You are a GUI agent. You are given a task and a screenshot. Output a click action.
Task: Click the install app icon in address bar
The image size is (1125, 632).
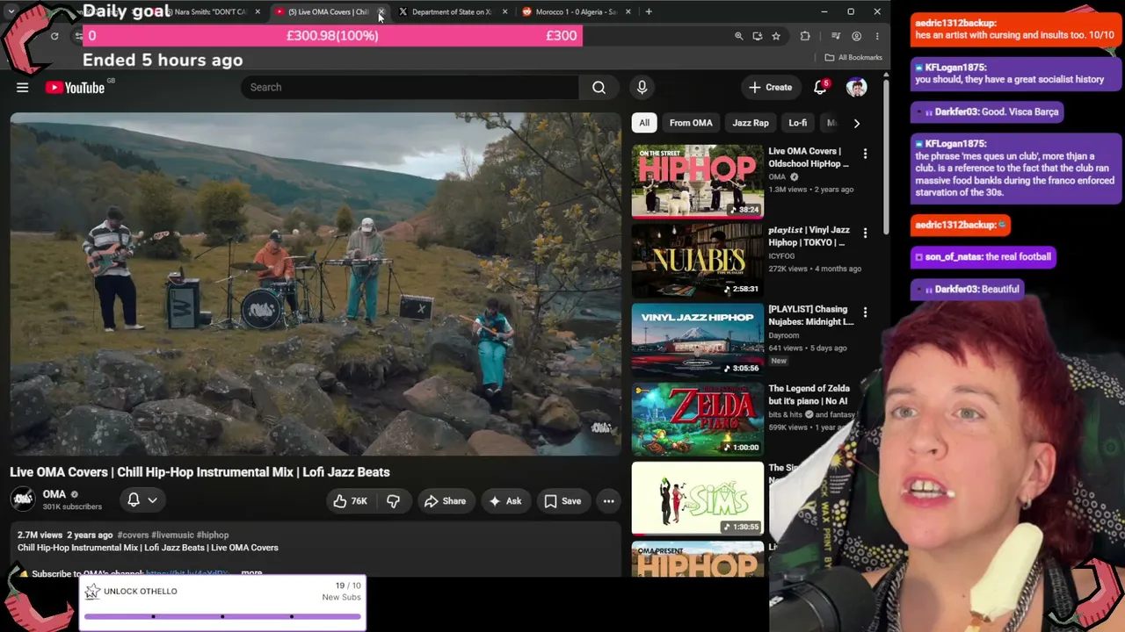coord(758,36)
